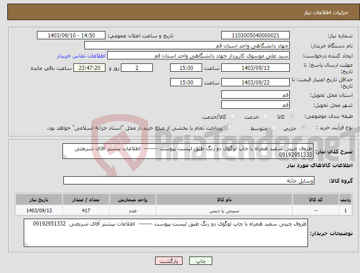
Task: Click the شرح کلی نیاز description textarea
Action: coord(188,151)
